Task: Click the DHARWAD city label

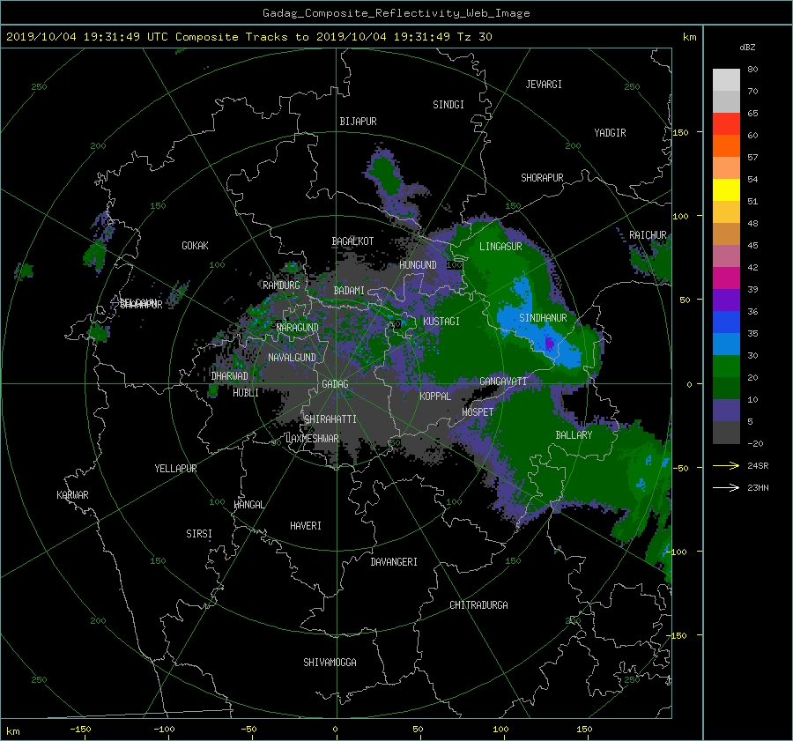Action: click(x=229, y=376)
